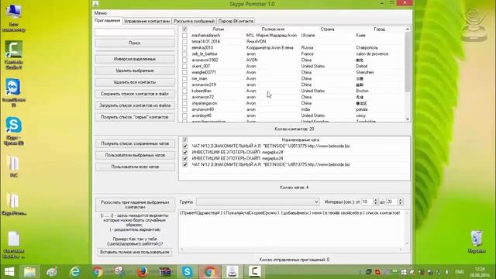Open the This PC desktop icon
This screenshot has width=496, height=279.
coord(14,17)
